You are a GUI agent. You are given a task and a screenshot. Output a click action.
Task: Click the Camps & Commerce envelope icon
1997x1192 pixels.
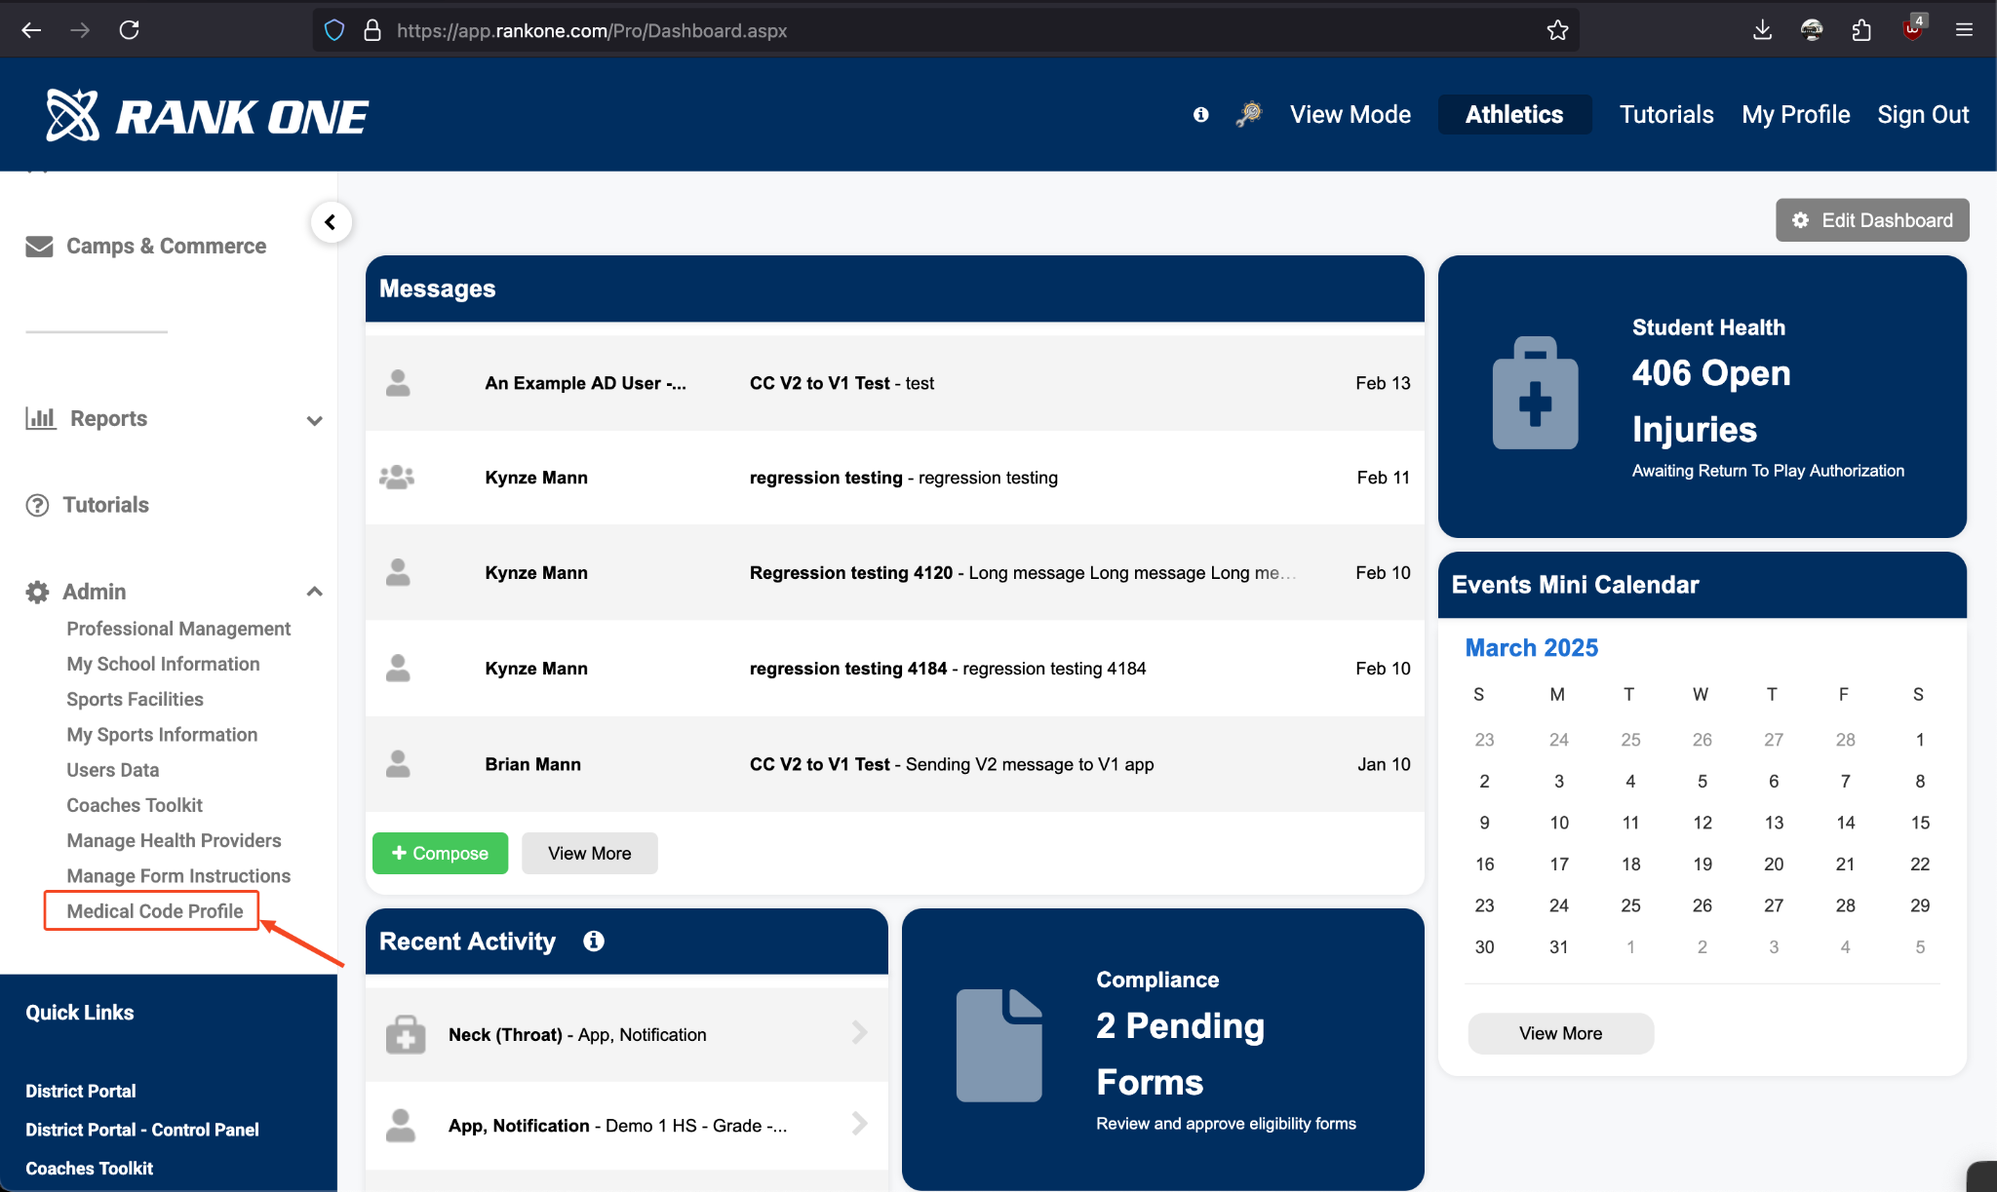click(x=39, y=247)
